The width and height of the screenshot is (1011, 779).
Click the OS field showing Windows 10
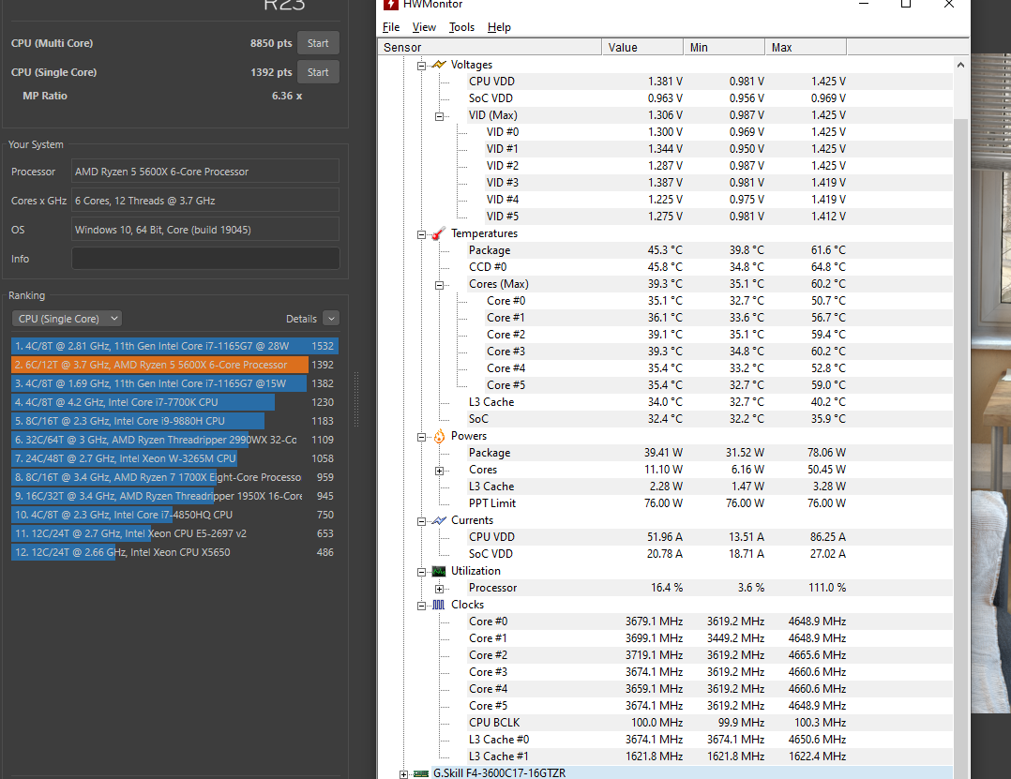[205, 230]
